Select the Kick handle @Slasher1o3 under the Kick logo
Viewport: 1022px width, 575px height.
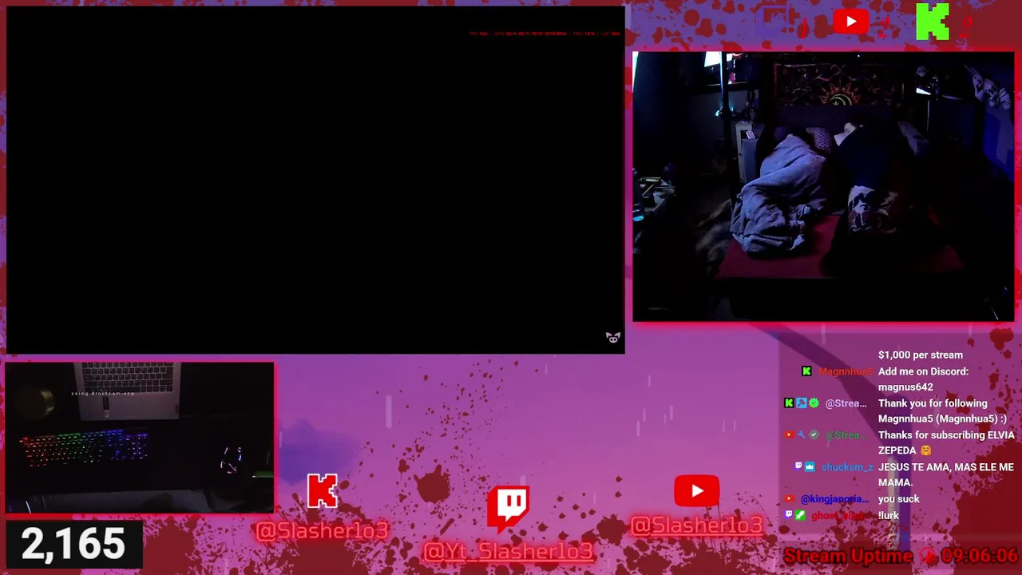[323, 530]
